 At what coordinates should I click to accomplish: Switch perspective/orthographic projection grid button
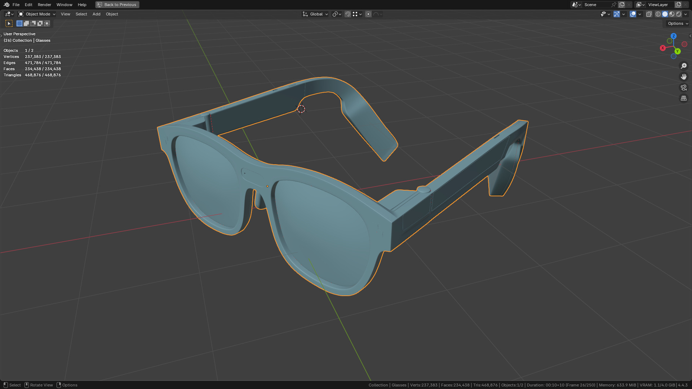[684, 98]
